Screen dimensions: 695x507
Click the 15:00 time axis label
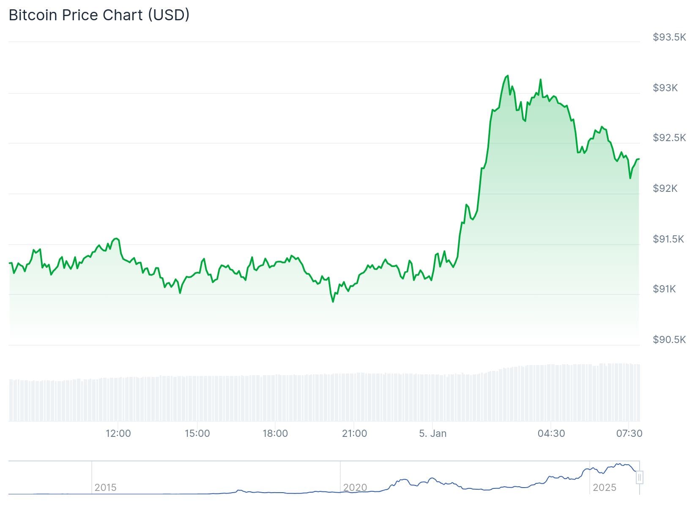(197, 433)
